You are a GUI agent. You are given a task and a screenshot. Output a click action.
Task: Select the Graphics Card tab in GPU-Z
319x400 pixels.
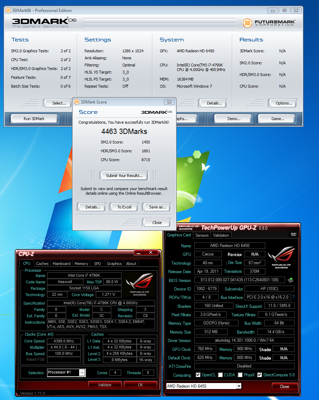[x=179, y=235]
